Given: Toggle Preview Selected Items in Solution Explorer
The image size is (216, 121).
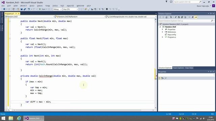Looking at the screenshot, I should (x=196, y=17).
